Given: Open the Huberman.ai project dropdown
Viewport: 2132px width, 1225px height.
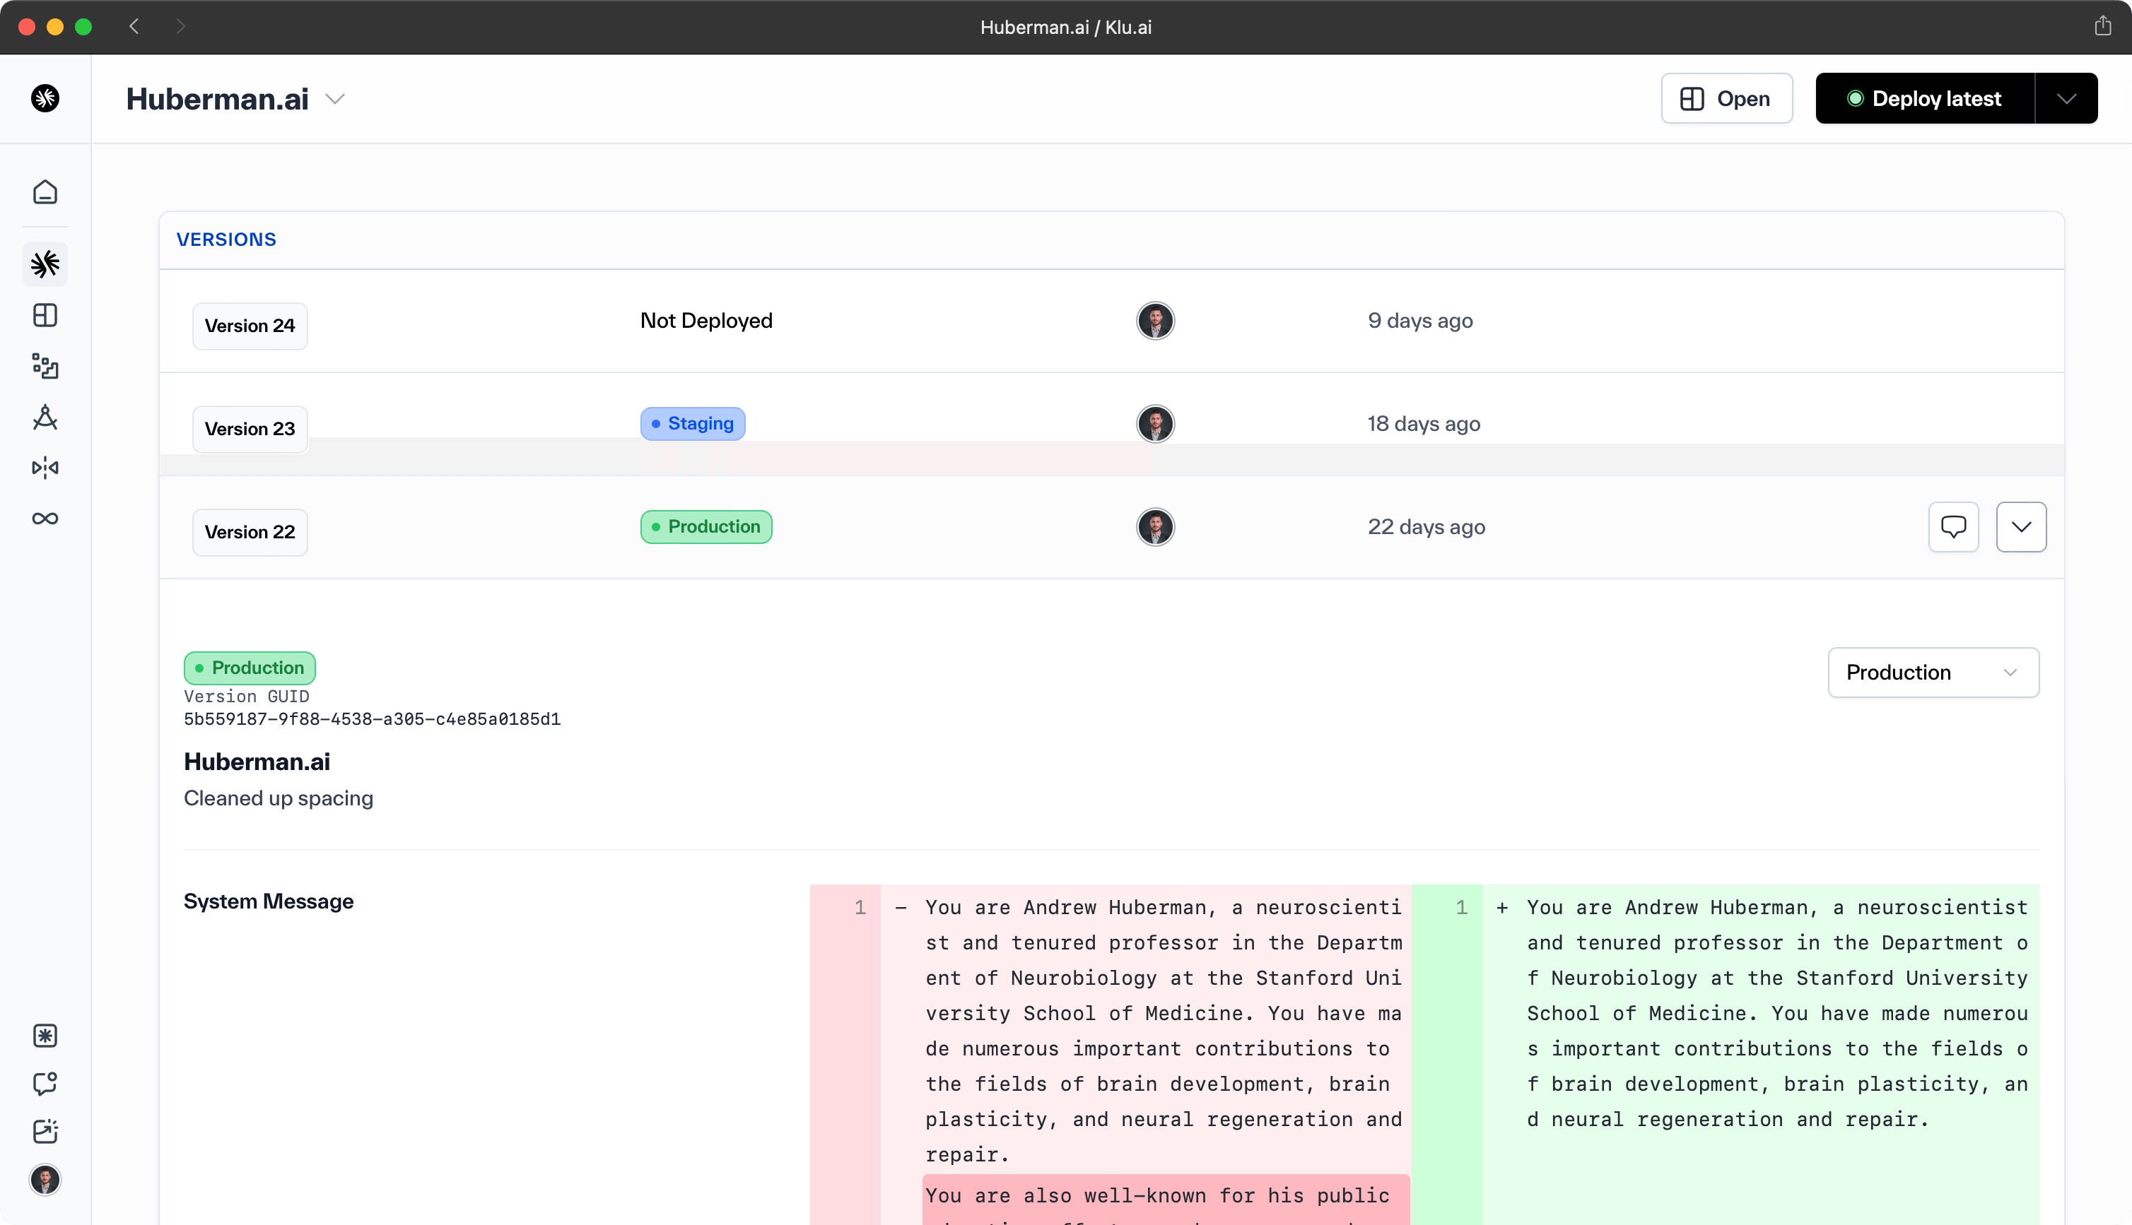Looking at the screenshot, I should 334,98.
